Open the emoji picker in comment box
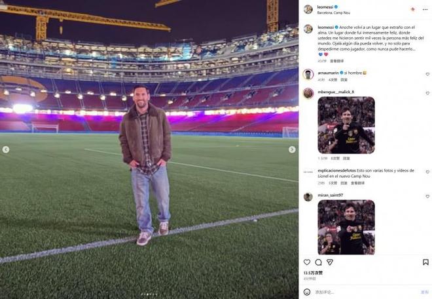 pyautogui.click(x=307, y=292)
